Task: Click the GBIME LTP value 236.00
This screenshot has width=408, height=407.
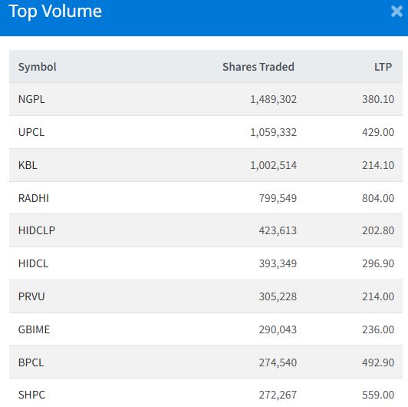Action: 378,329
